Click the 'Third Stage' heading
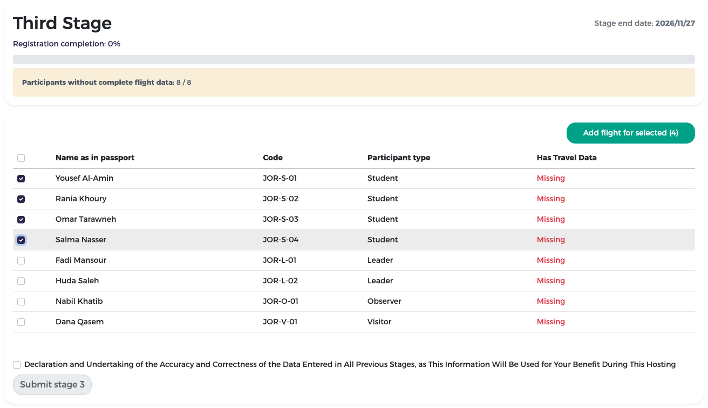Image resolution: width=708 pixels, height=408 pixels. pos(63,23)
